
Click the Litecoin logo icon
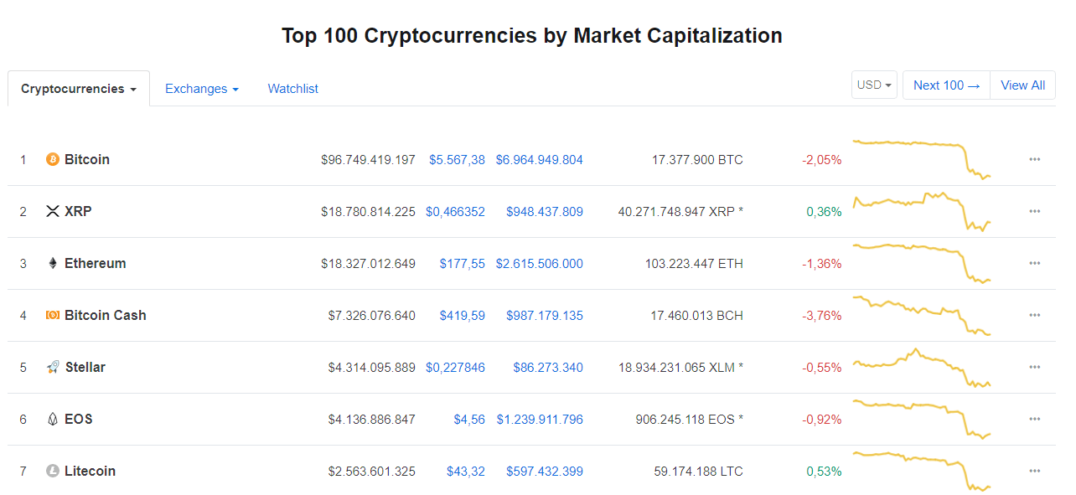coord(53,471)
